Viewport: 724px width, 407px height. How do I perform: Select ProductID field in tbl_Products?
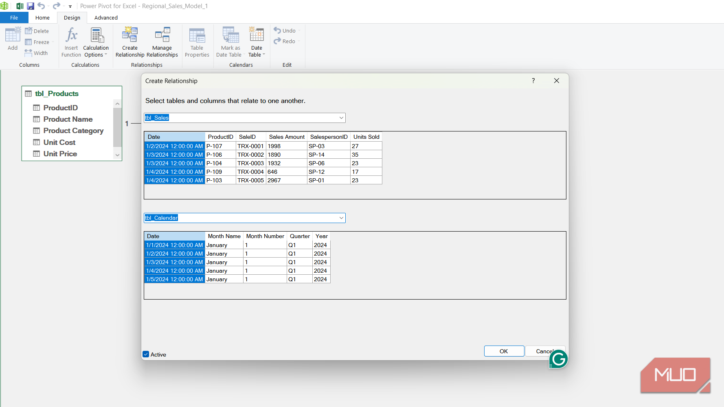tap(60, 107)
